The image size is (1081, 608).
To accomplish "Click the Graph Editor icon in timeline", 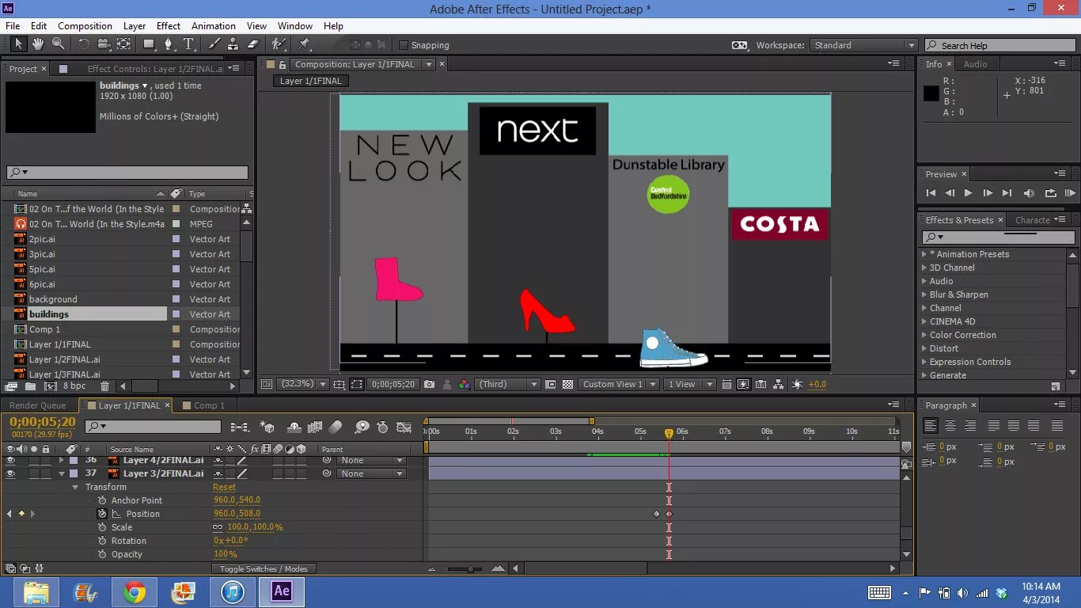I will (404, 427).
